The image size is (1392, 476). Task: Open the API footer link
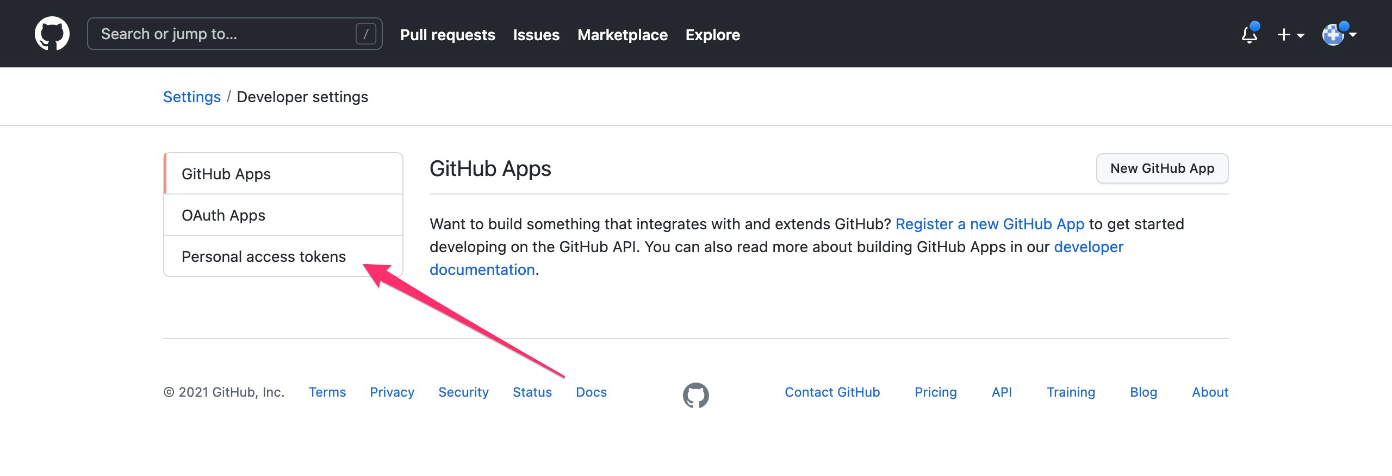[1002, 392]
